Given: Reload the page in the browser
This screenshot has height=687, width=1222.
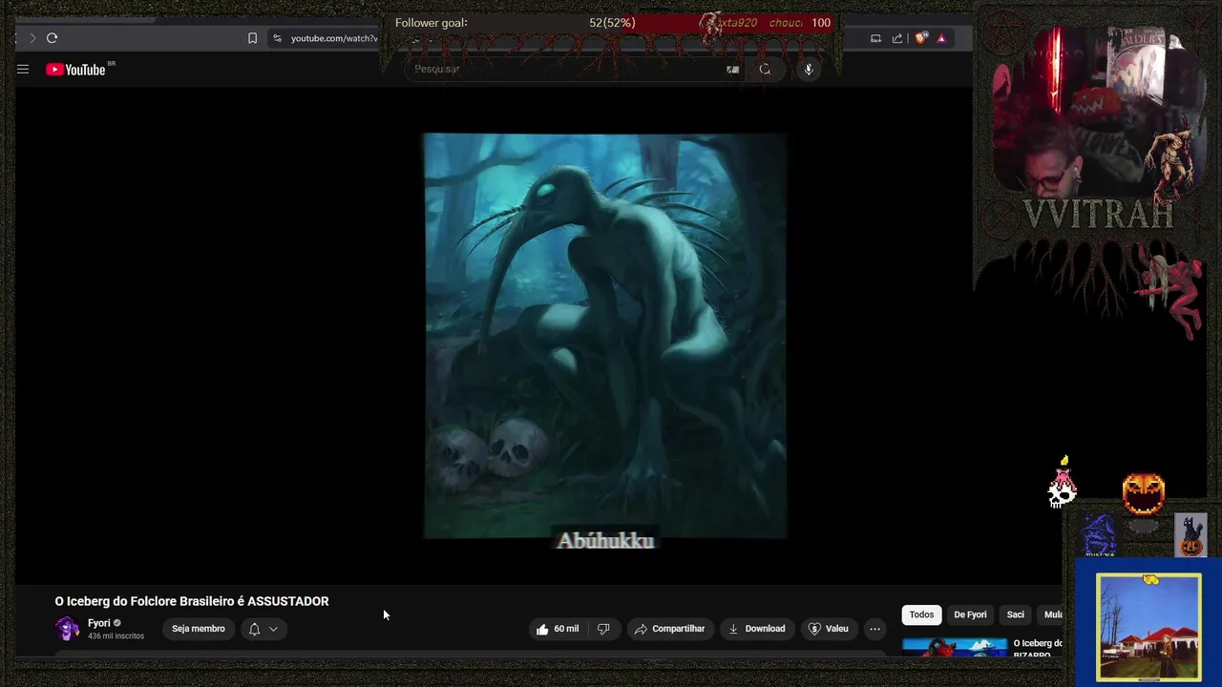Looking at the screenshot, I should (52, 38).
